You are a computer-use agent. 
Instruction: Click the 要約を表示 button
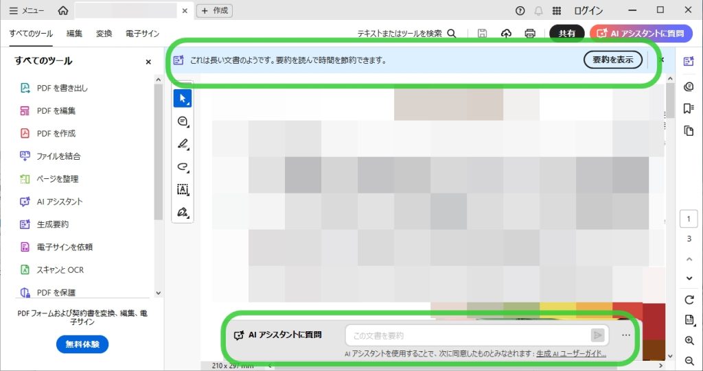pos(613,60)
